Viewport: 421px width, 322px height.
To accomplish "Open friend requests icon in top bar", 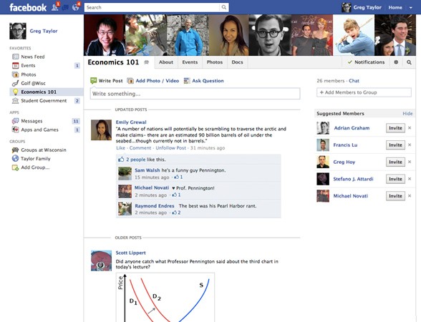I will (x=54, y=7).
